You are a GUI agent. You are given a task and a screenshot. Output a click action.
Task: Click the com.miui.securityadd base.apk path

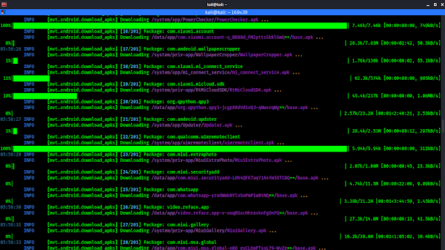coord(235,178)
